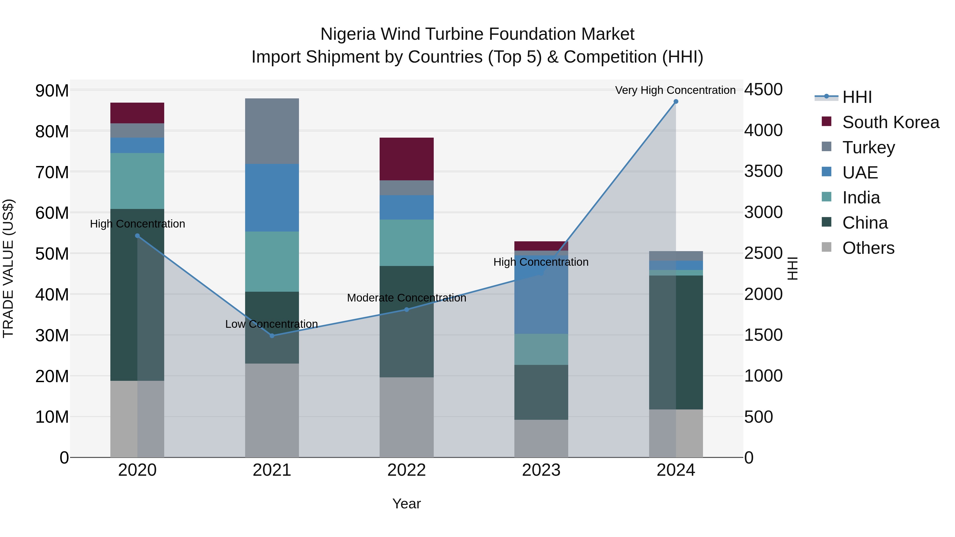This screenshot has height=537, width=955.
Task: Click the Turkey gray-blue legend swatch
Action: [x=826, y=146]
